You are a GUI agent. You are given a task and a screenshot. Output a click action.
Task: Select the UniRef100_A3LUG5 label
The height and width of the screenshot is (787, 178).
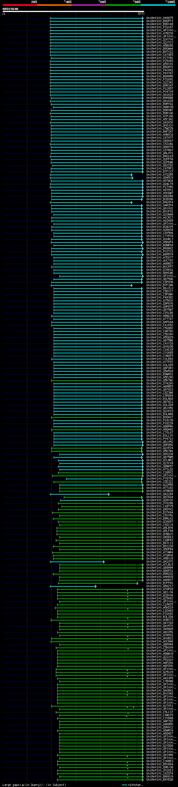click(x=160, y=365)
